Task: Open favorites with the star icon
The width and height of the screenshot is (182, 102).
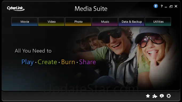Action: [148, 96]
